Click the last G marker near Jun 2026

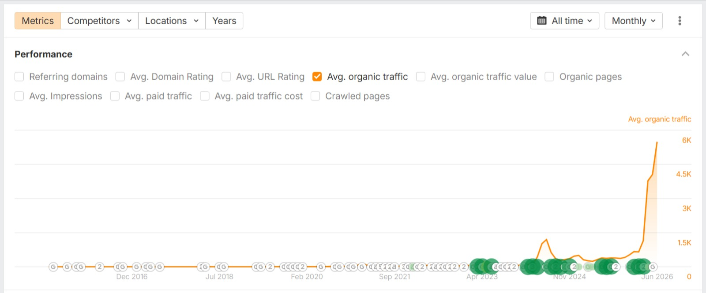click(653, 267)
